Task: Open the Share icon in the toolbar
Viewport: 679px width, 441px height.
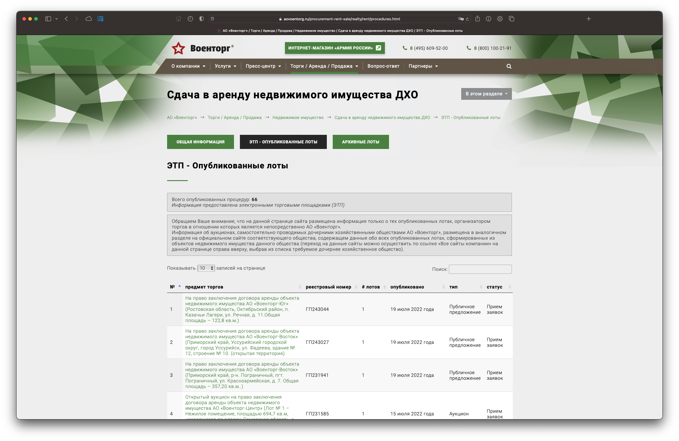Action: click(477, 19)
